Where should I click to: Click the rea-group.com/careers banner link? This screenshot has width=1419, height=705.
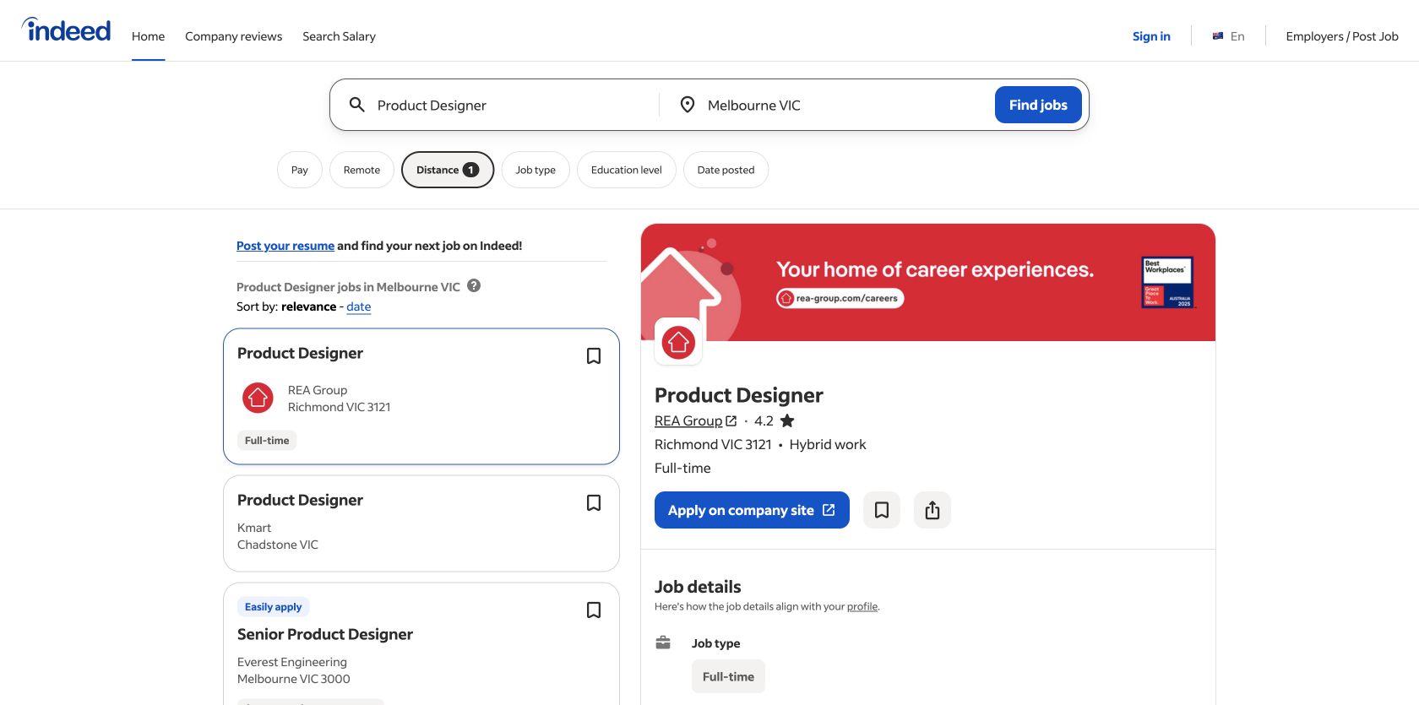tap(840, 298)
